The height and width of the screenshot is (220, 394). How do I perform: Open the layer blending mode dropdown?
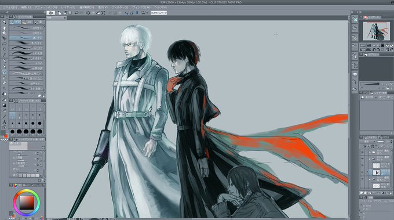click(368, 142)
